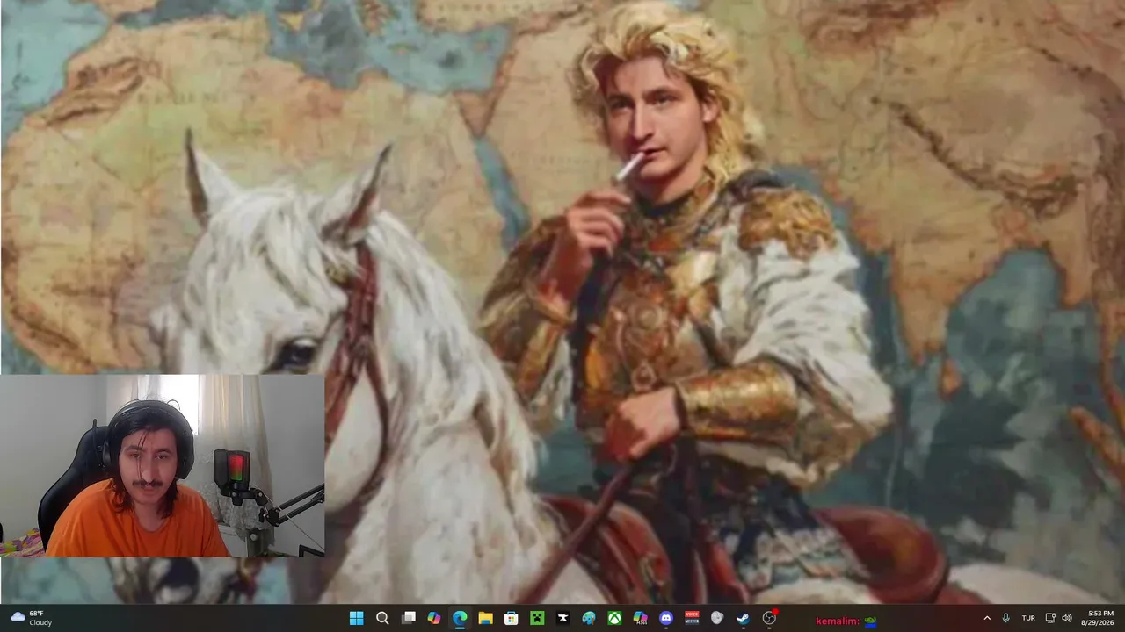Switch the TUR keyboard input language

coord(1028,618)
